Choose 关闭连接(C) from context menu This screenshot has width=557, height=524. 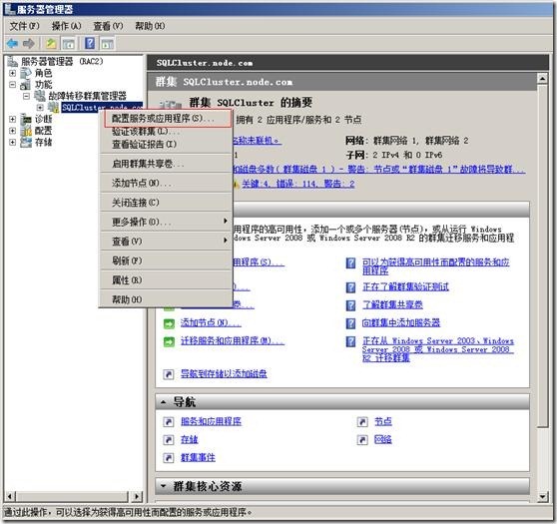166,203
